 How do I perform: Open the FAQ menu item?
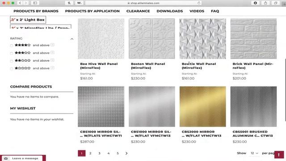pyautogui.click(x=215, y=11)
